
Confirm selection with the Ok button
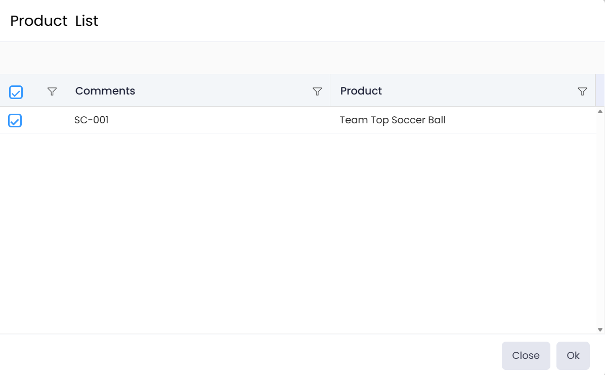point(573,355)
